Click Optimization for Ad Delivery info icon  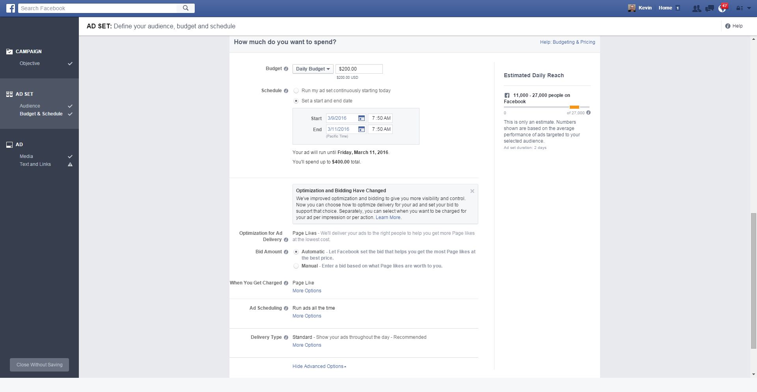pyautogui.click(x=286, y=240)
